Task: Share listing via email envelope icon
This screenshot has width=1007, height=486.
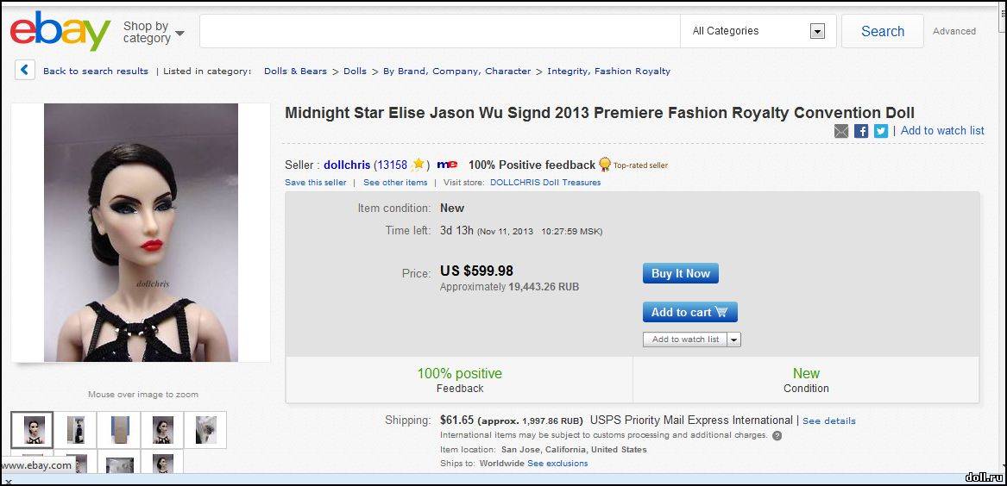Action: point(841,131)
